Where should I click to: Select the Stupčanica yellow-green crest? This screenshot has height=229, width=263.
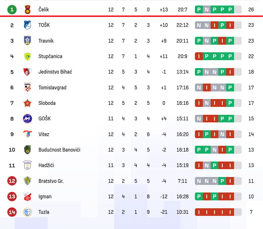pyautogui.click(x=27, y=56)
